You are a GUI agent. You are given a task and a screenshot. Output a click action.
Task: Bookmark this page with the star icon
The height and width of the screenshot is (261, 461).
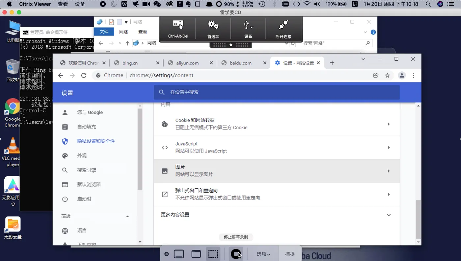(x=387, y=75)
